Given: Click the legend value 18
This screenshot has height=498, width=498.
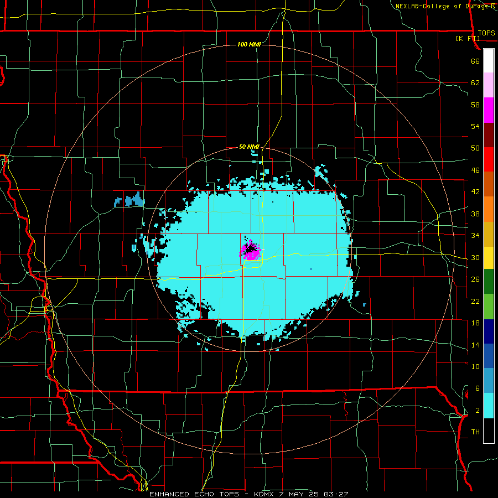Looking at the screenshot, I should (475, 323).
